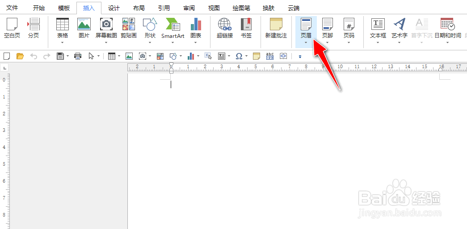This screenshot has width=467, height=229.
Task: Expand the 艺术字 dropdown arrow
Action: click(x=400, y=42)
